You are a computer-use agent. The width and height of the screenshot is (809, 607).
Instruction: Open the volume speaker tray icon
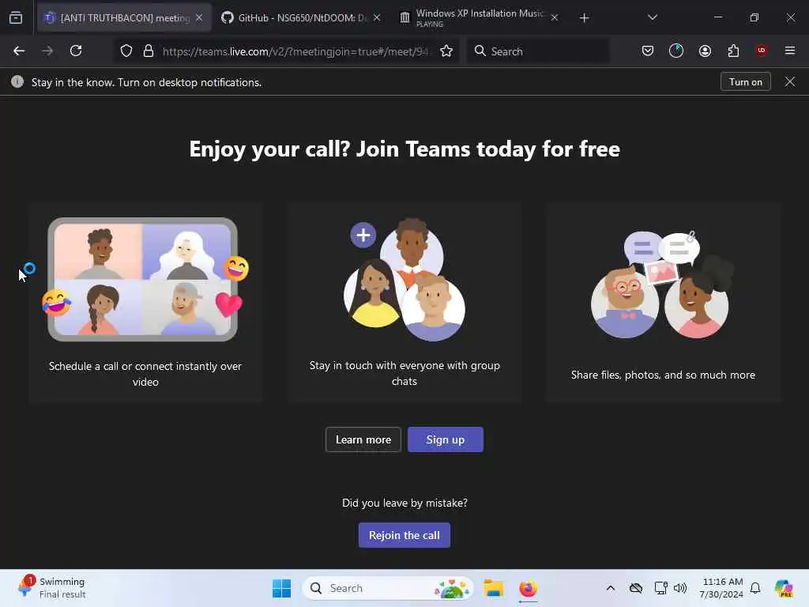coord(680,588)
